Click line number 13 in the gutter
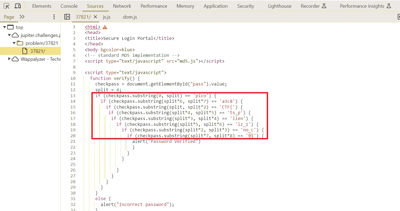This screenshot has height=211, width=400. click(73, 96)
